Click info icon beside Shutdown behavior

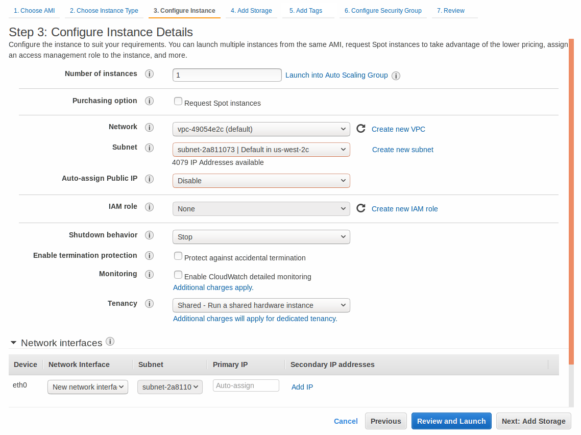point(150,235)
